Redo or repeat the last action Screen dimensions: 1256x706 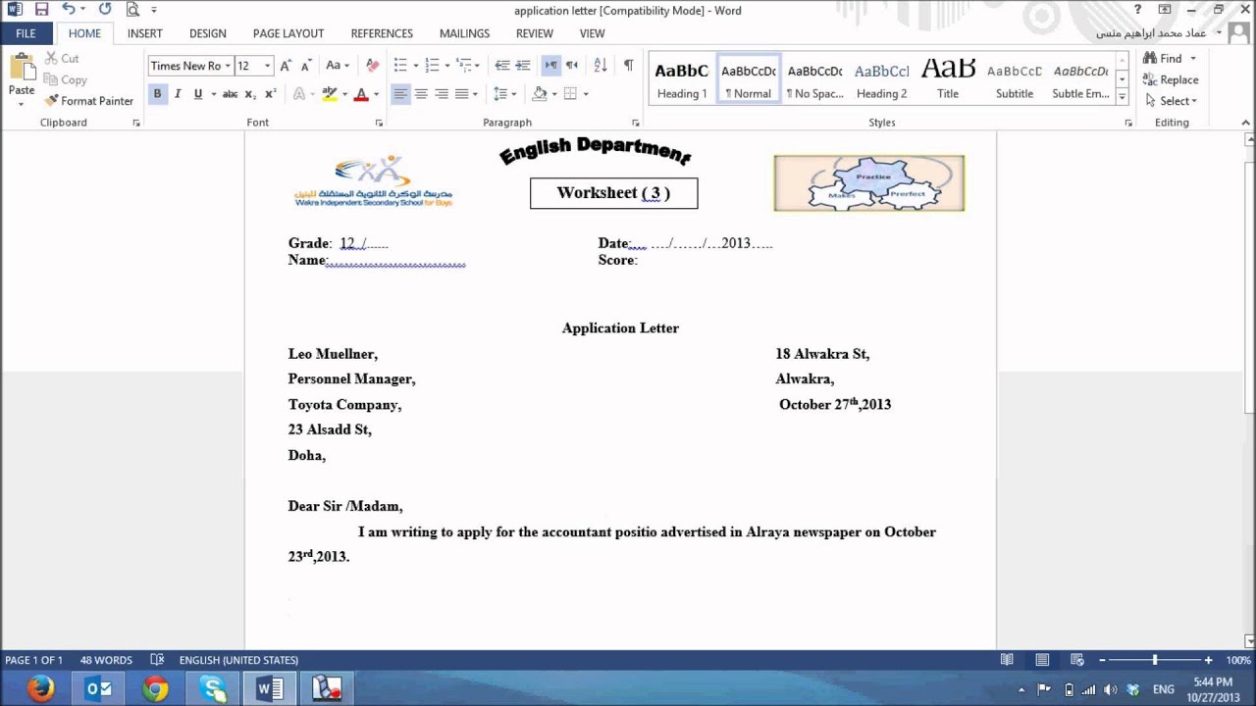(105, 10)
